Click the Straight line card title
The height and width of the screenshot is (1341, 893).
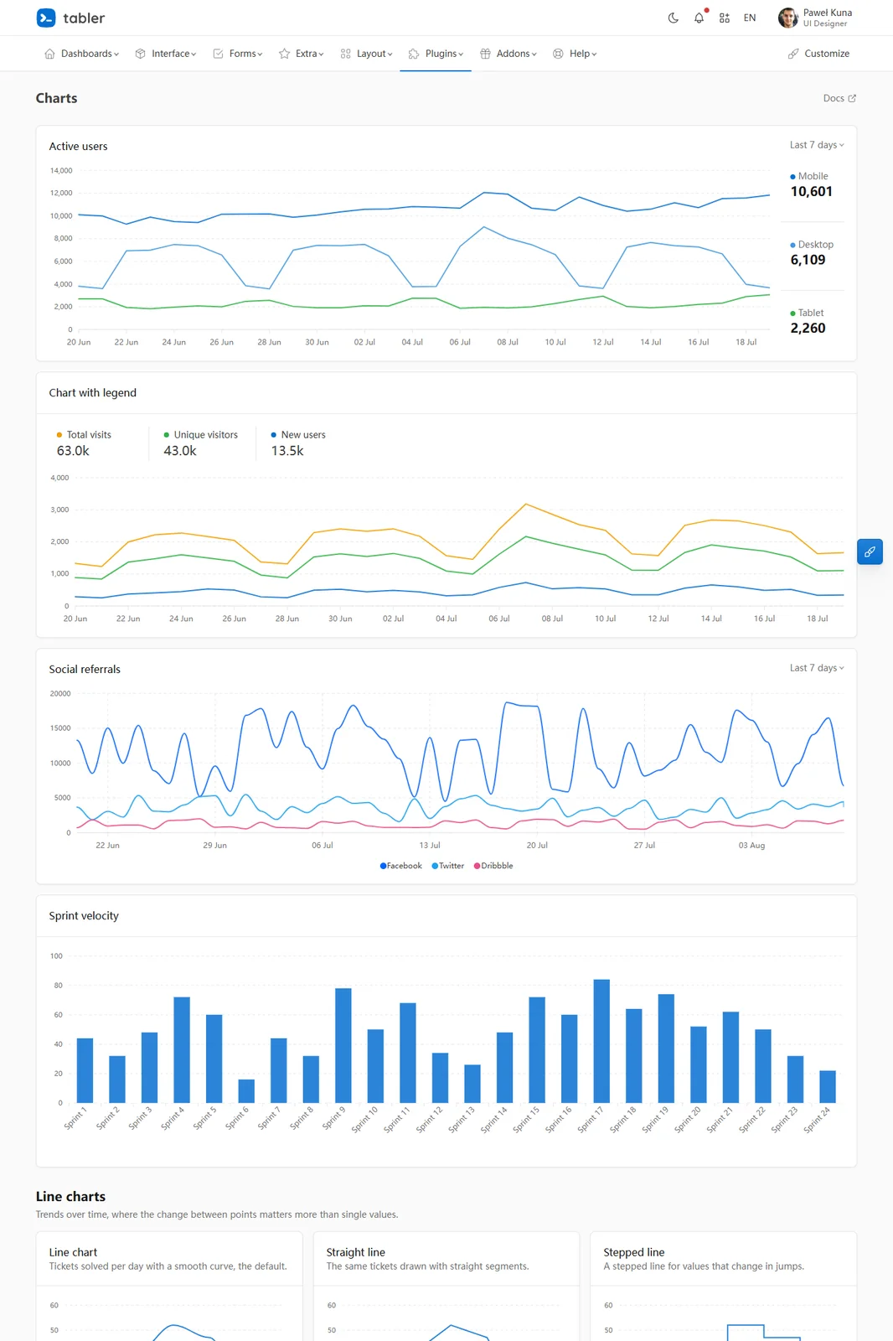tap(356, 1252)
